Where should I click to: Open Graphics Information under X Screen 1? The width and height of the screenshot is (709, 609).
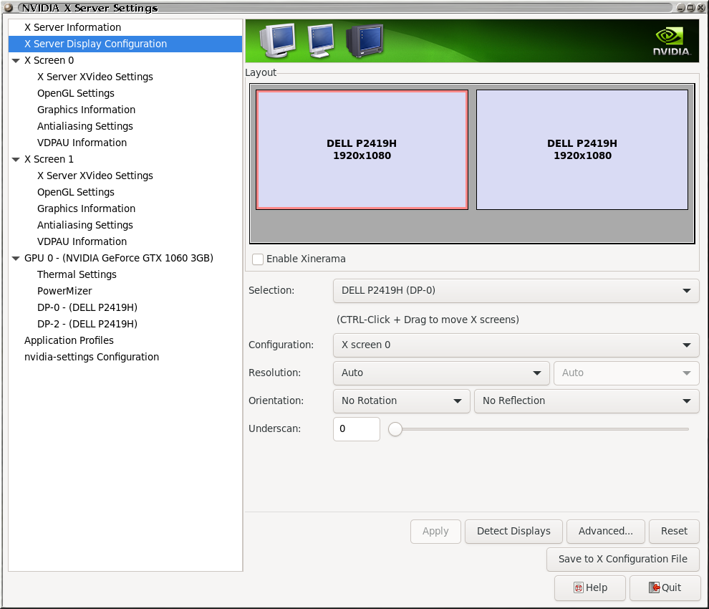tap(86, 208)
